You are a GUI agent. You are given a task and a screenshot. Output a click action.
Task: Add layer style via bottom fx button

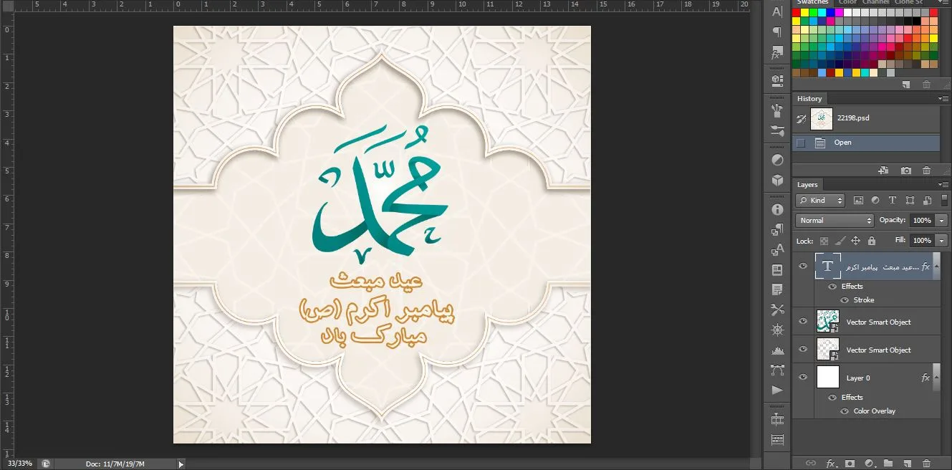pos(831,464)
